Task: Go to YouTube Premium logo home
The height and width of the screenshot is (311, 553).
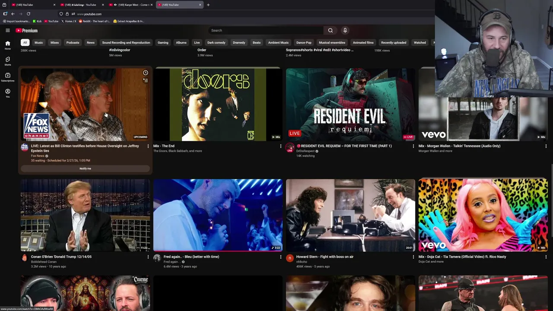Action: 27,31
